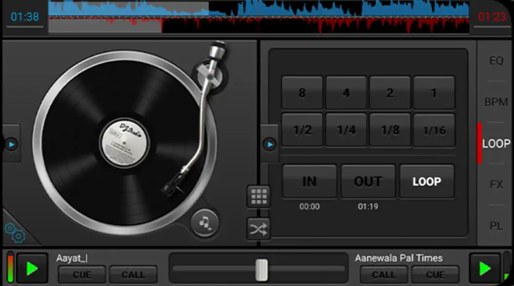
Task: Select 8 beat loop length
Action: point(302,93)
